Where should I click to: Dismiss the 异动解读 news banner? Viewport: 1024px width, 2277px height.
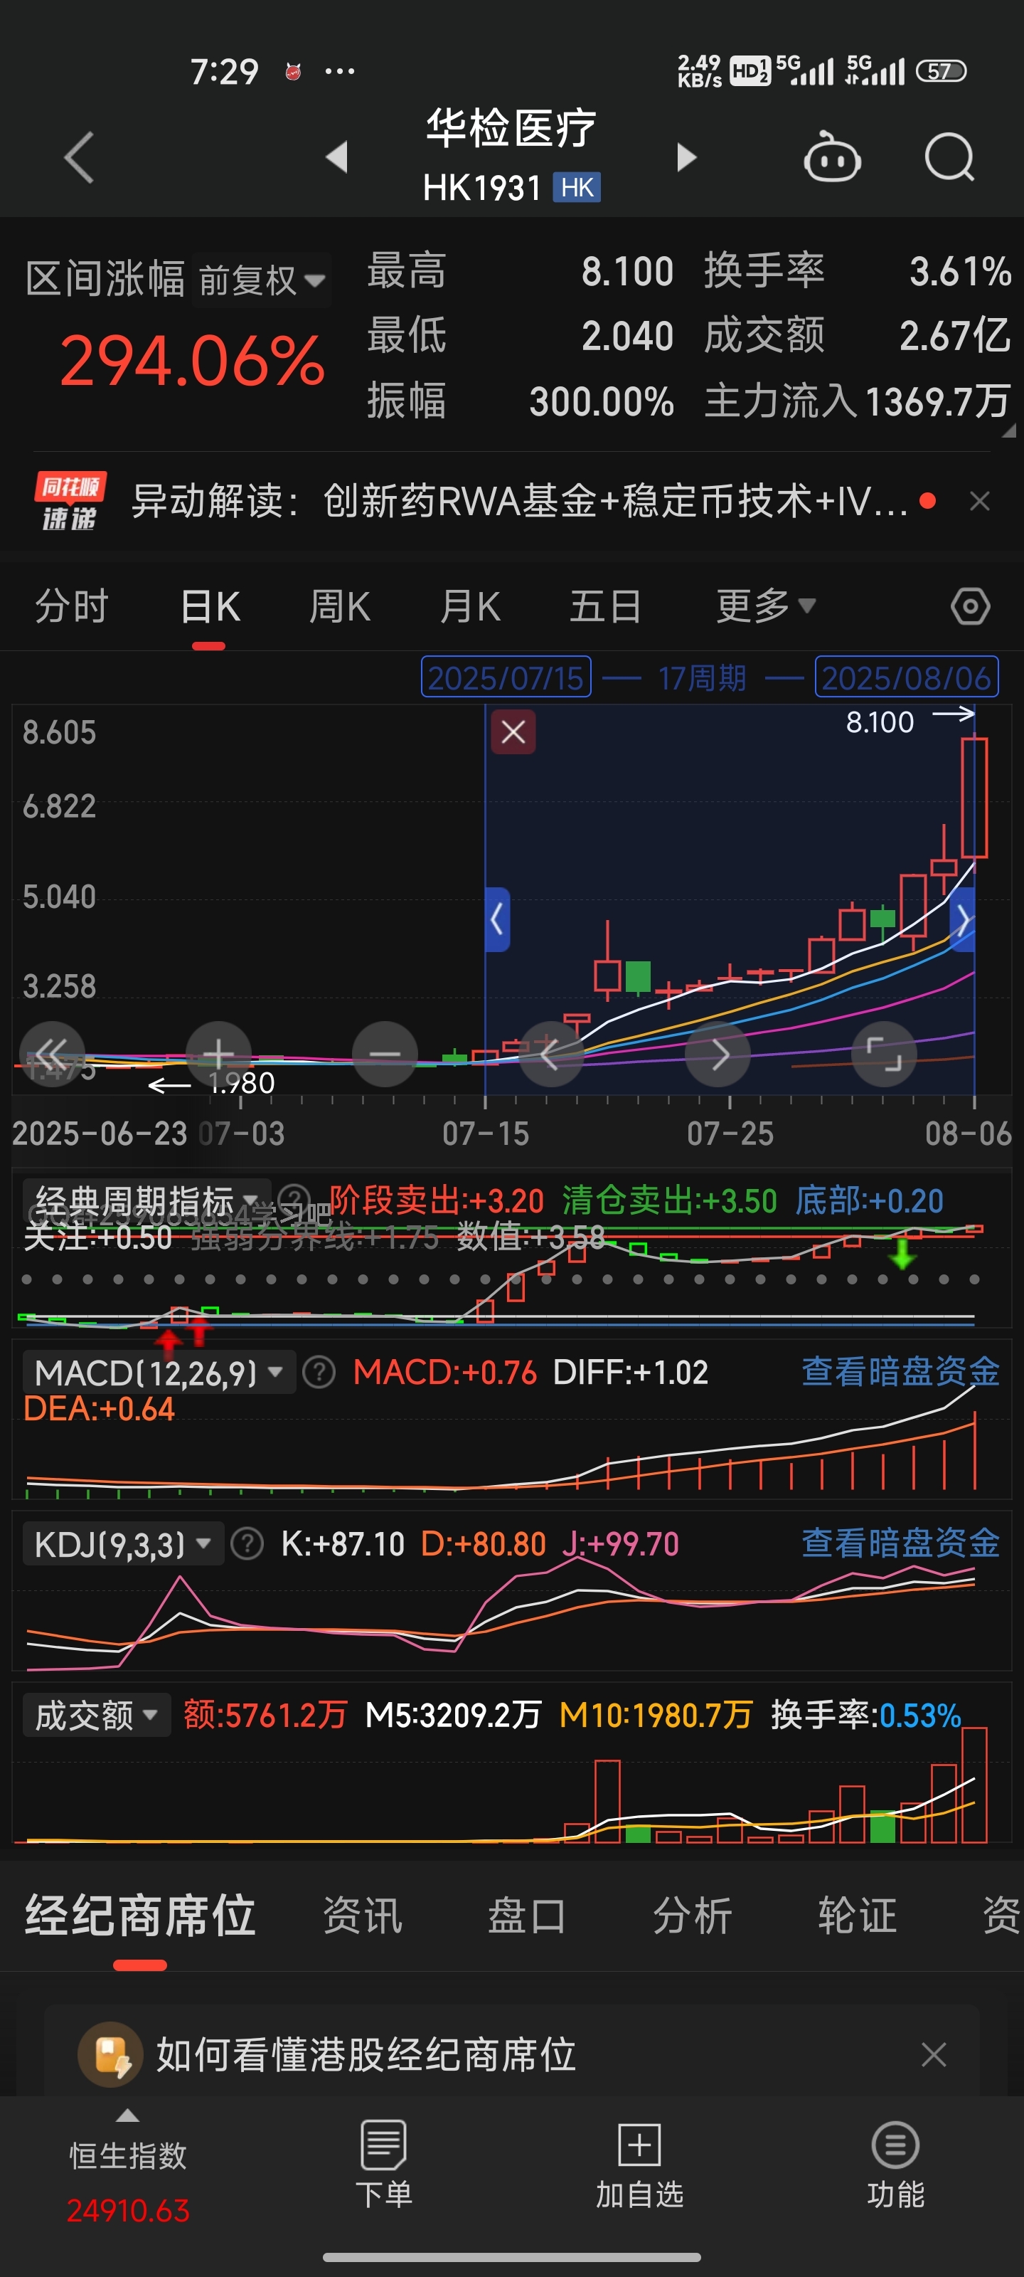coord(979,501)
